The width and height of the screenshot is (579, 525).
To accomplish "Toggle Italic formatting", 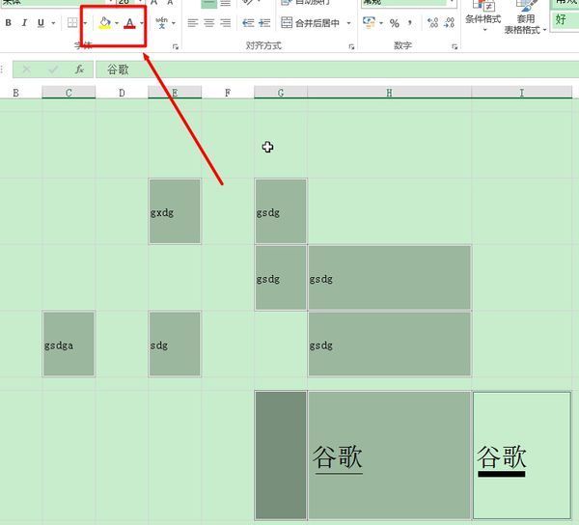I will (24, 23).
